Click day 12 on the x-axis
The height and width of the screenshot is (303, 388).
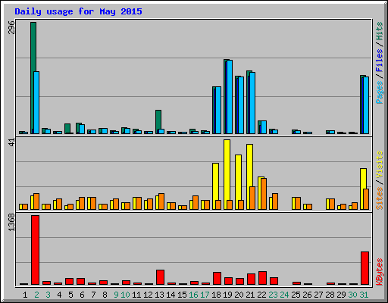pos(148,295)
